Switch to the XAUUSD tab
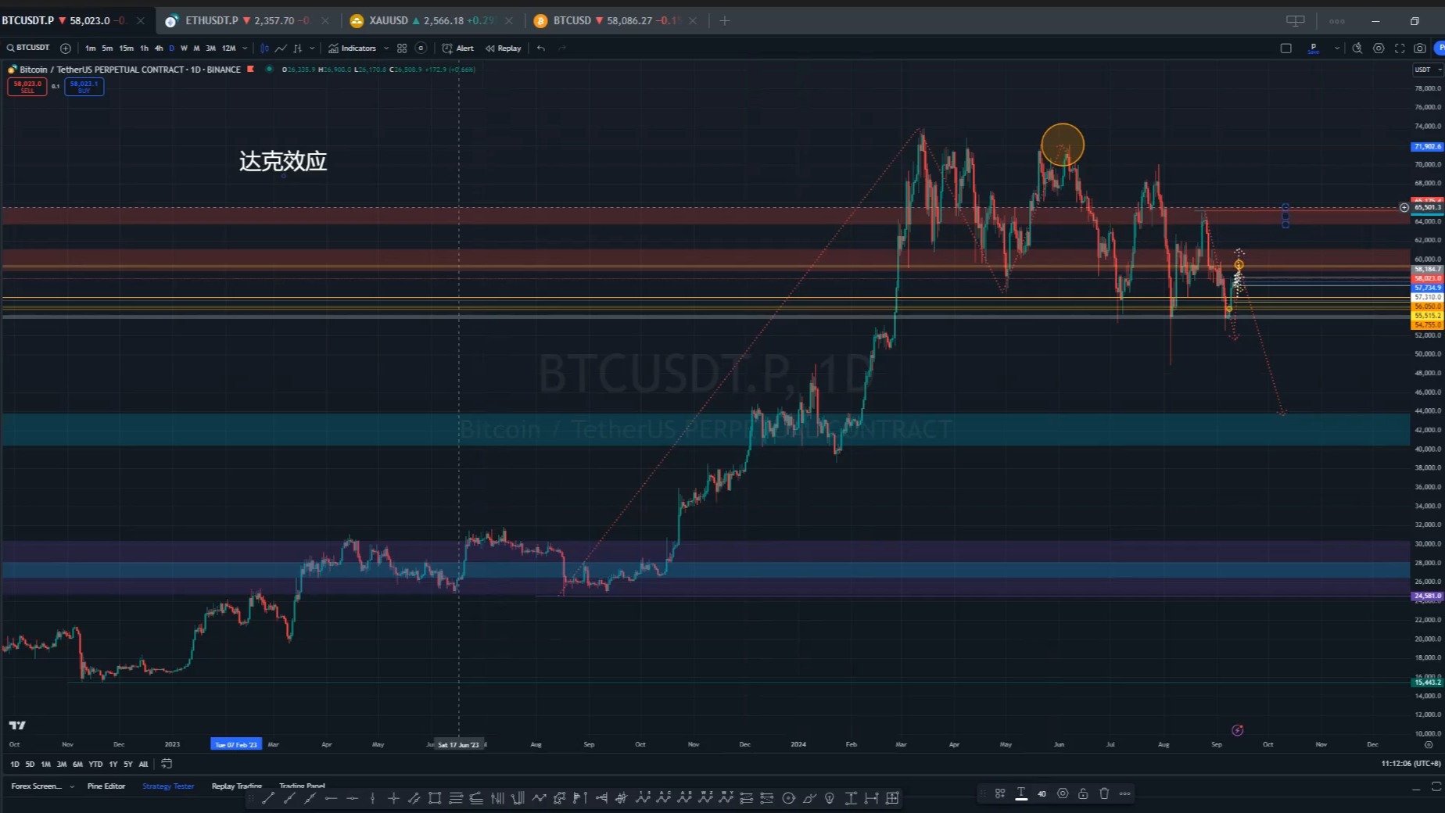 click(x=432, y=20)
